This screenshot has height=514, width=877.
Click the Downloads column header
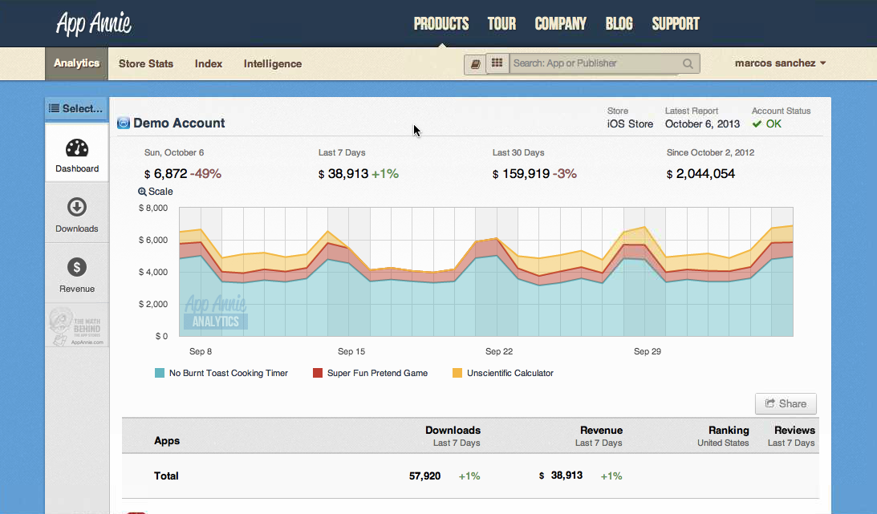point(453,430)
